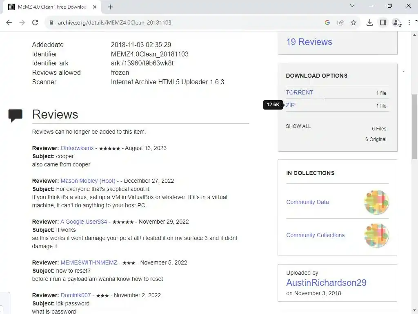Open Chrome downloads tray

(x=370, y=22)
